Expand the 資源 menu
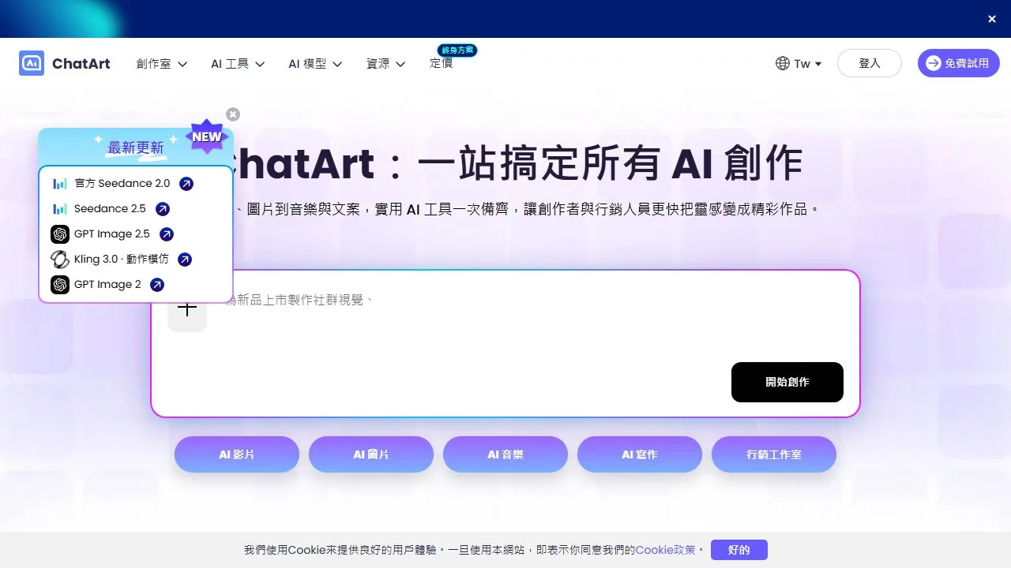Screen dimensions: 1011x568 coord(385,64)
